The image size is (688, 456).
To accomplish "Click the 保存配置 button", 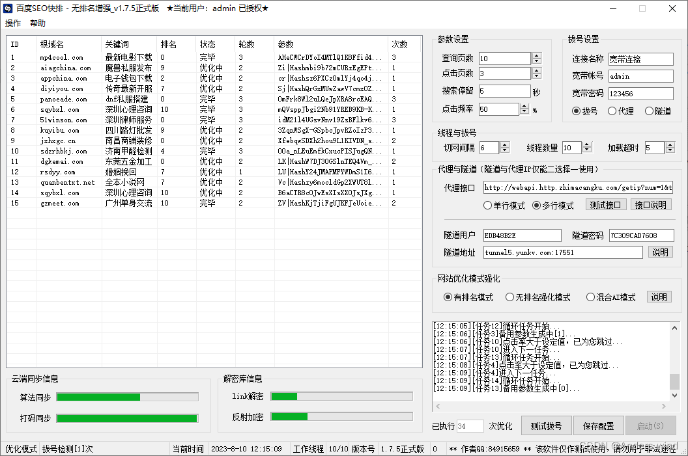I will (x=598, y=426).
